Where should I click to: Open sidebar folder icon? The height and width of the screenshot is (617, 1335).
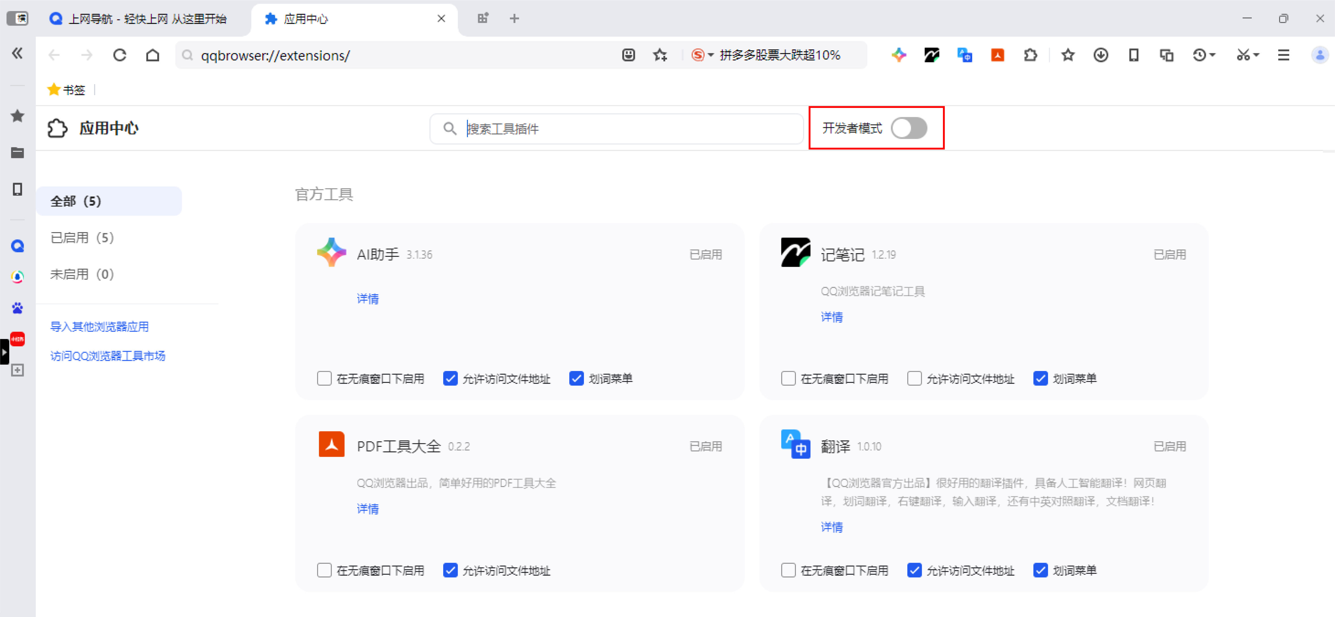click(x=18, y=152)
